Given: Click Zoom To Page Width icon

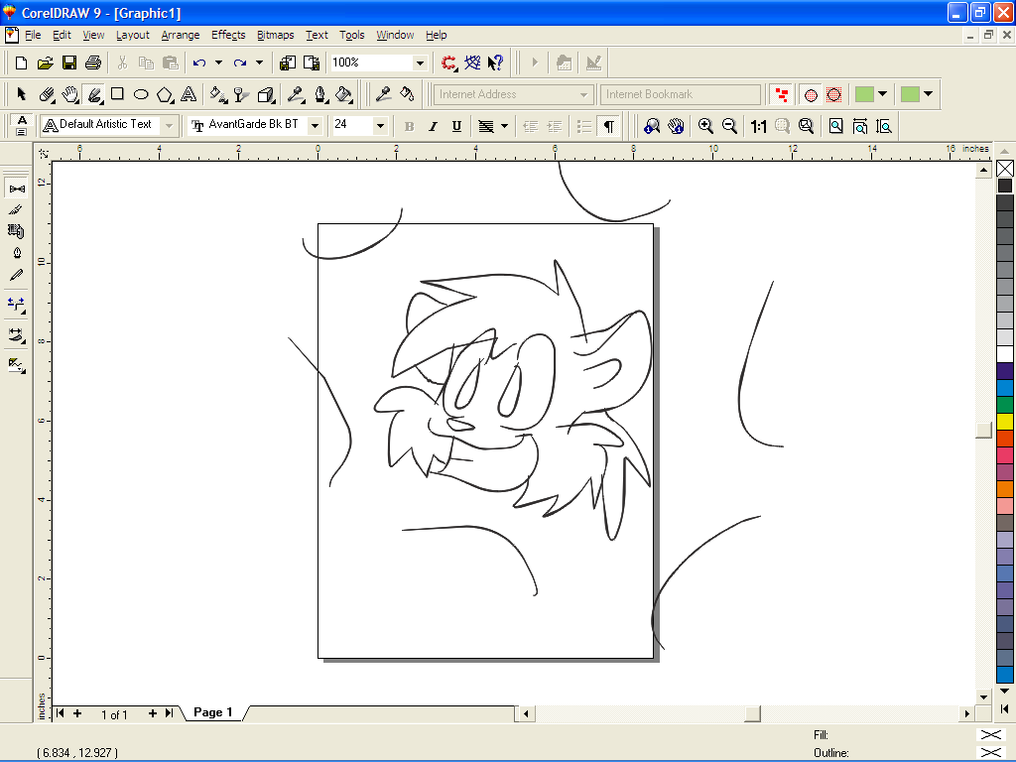Looking at the screenshot, I should point(860,126).
